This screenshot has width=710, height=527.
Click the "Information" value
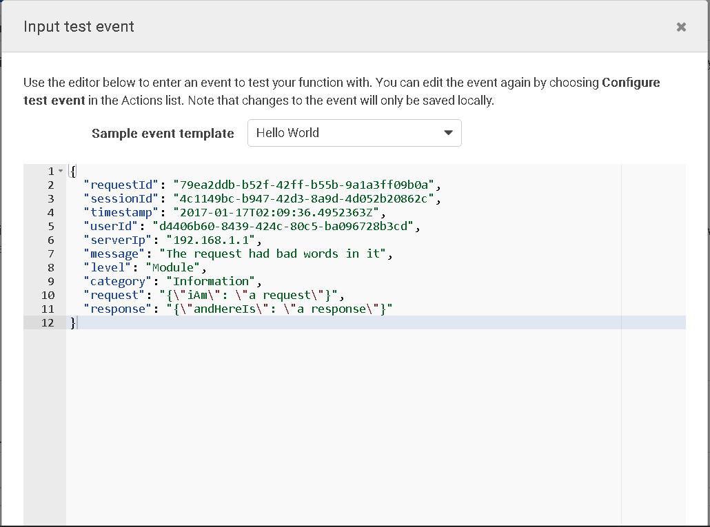point(211,281)
